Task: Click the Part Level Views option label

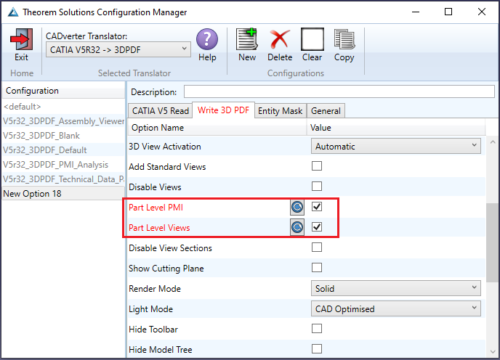Action: point(159,228)
